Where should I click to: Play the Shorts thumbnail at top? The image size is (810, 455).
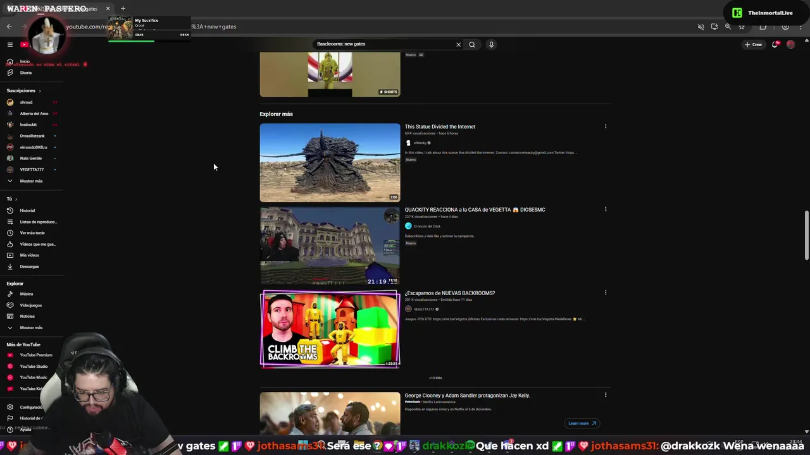coord(330,75)
